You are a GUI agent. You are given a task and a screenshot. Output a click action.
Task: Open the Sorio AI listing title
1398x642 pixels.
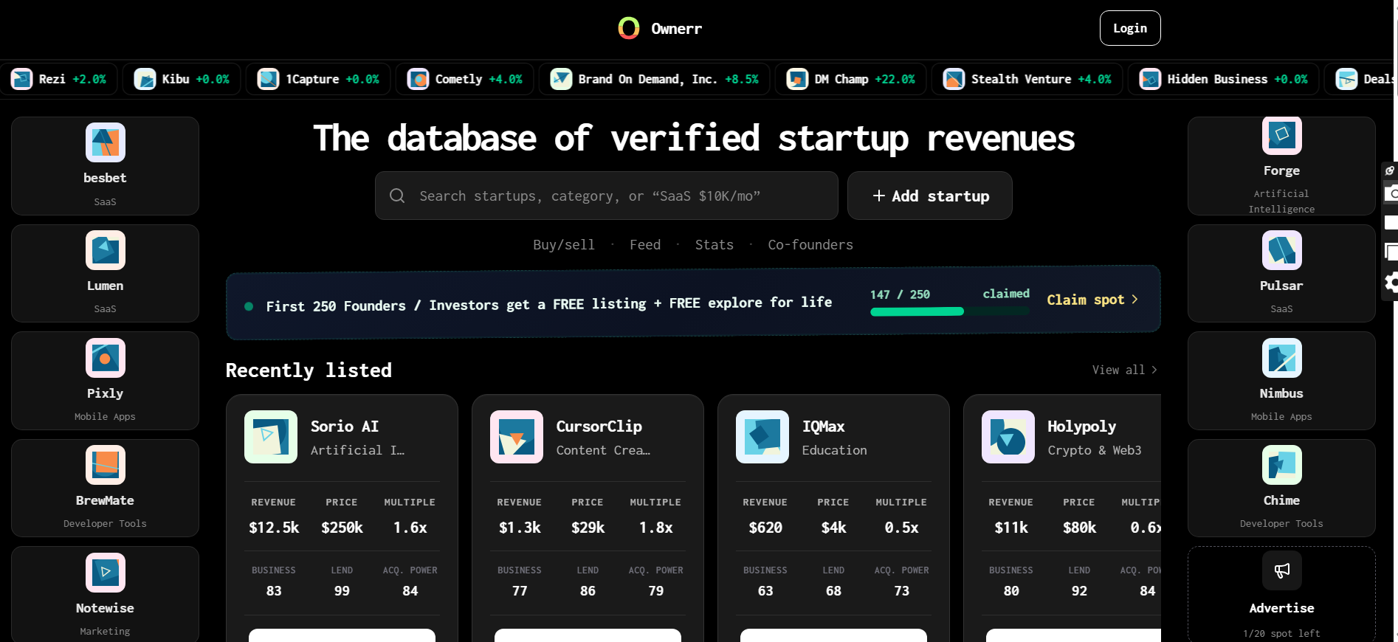[x=345, y=427]
